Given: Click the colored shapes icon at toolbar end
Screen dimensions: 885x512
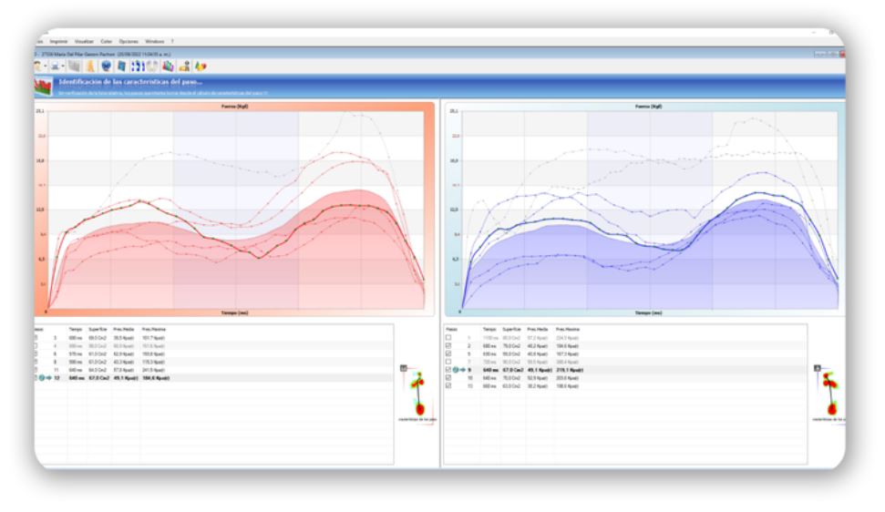Looking at the screenshot, I should [x=200, y=67].
